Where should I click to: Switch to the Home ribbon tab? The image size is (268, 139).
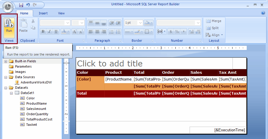pyautogui.click(x=24, y=13)
